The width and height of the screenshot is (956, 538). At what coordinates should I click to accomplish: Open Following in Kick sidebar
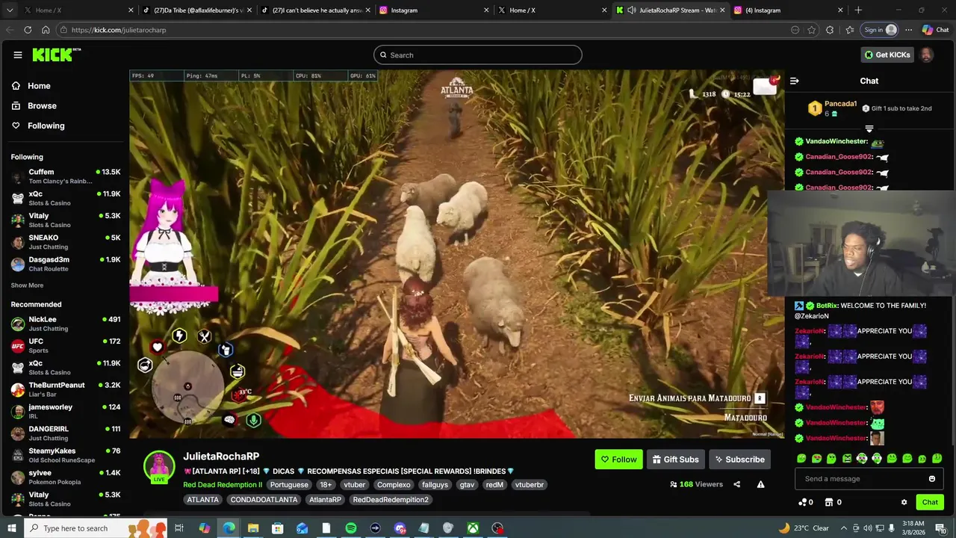coord(46,126)
